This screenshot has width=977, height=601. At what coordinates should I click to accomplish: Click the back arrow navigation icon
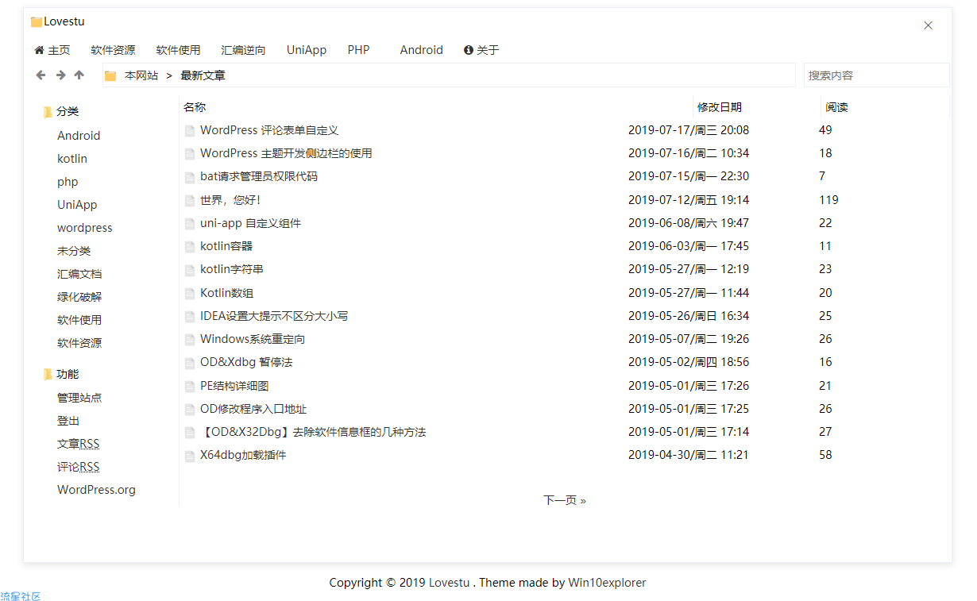[x=41, y=75]
